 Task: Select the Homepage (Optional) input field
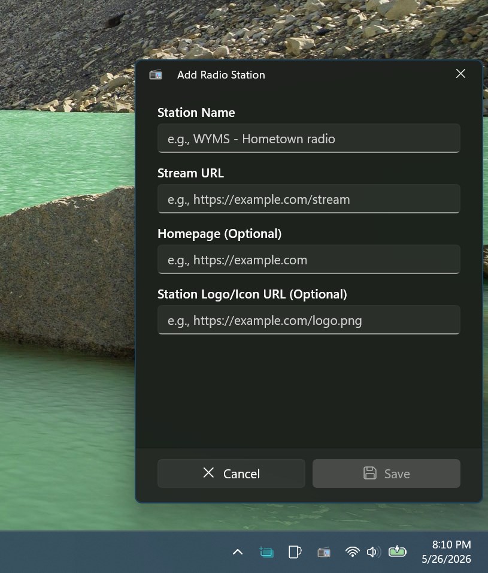pos(309,260)
